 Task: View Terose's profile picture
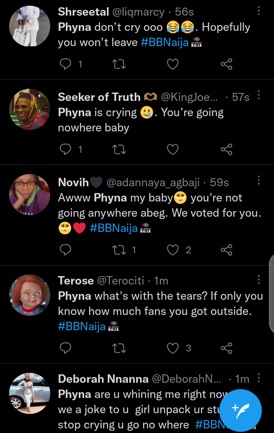[x=30, y=295]
